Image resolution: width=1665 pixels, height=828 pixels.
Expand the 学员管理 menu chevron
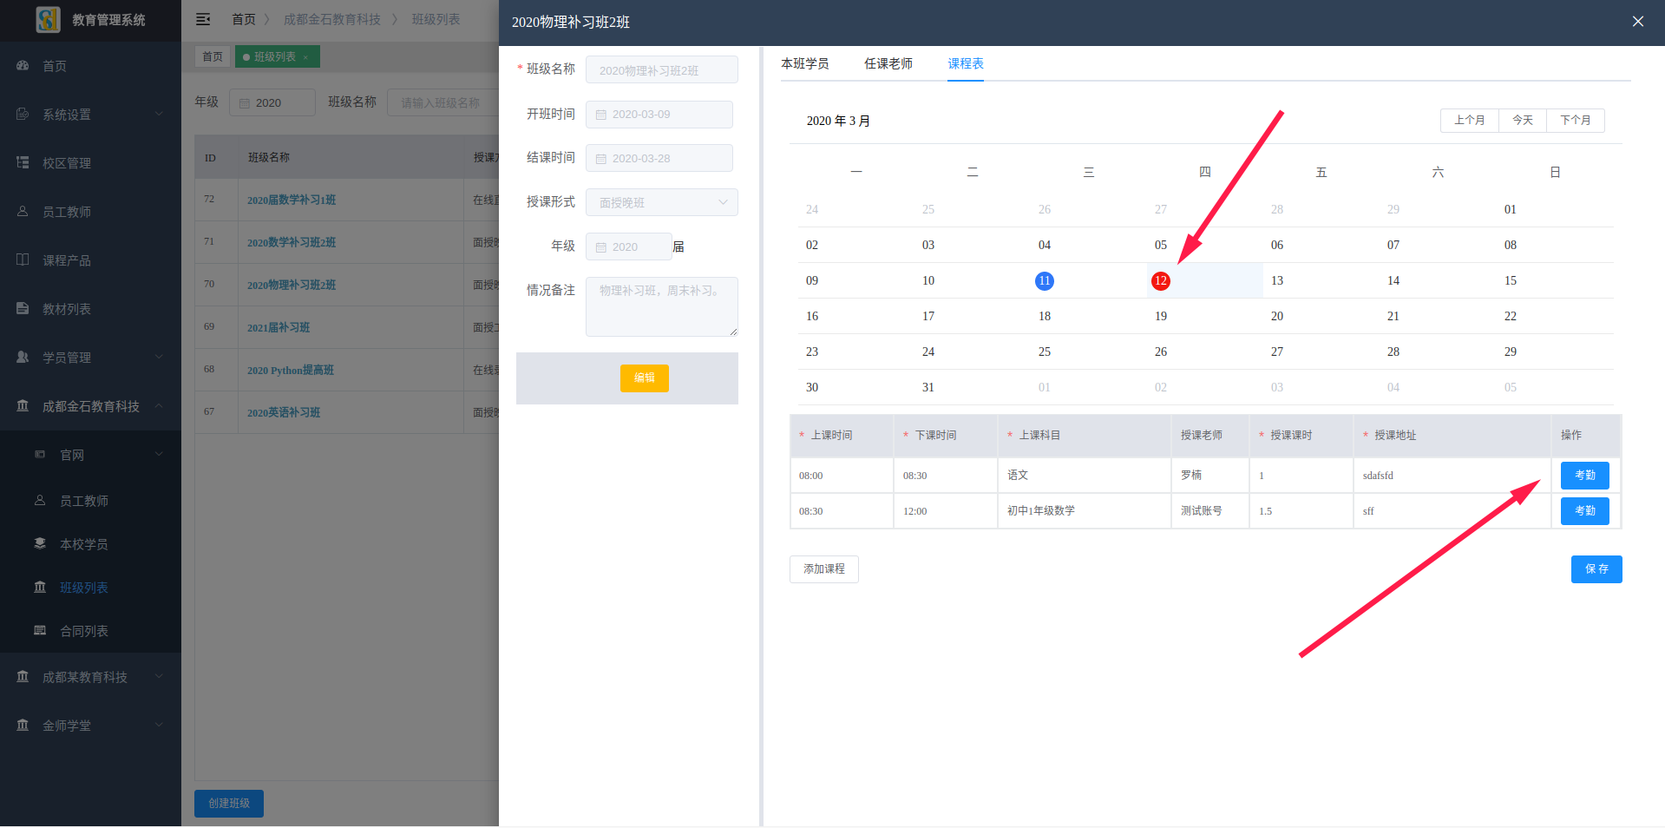(x=159, y=358)
